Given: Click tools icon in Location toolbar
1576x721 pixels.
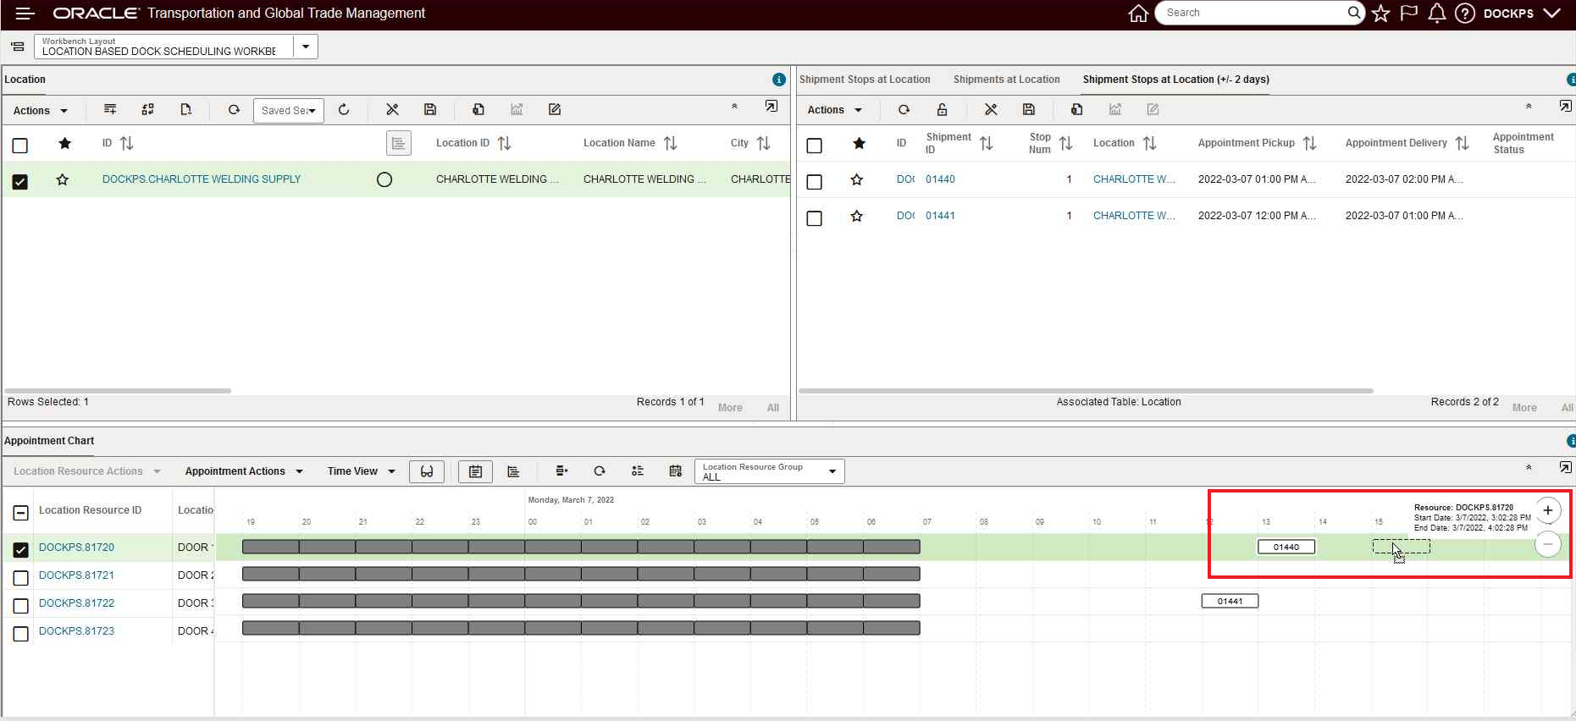Looking at the screenshot, I should click(x=392, y=109).
